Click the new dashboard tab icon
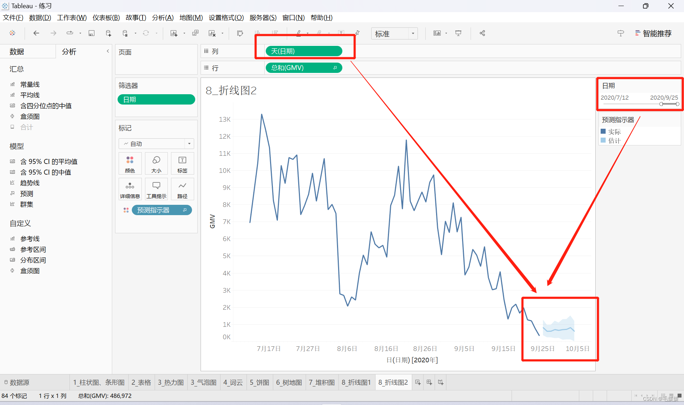Viewport: 684px width, 405px height. [429, 382]
